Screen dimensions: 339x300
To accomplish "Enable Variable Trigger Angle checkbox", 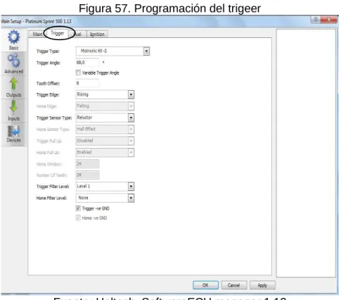I will (78, 73).
